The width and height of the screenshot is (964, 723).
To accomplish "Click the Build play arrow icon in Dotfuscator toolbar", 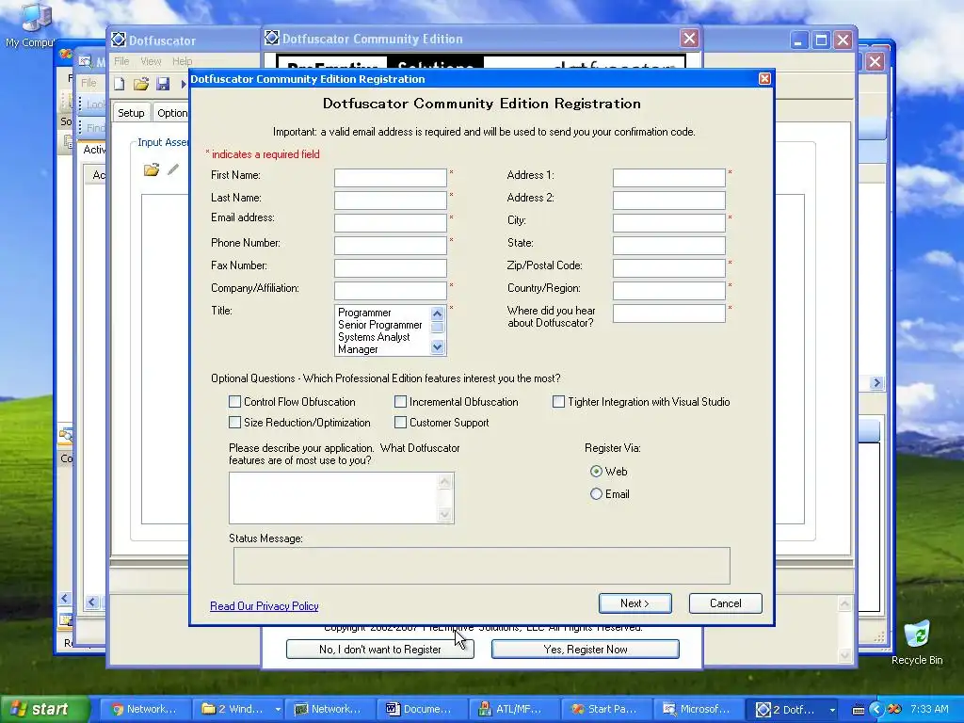I will point(184,84).
